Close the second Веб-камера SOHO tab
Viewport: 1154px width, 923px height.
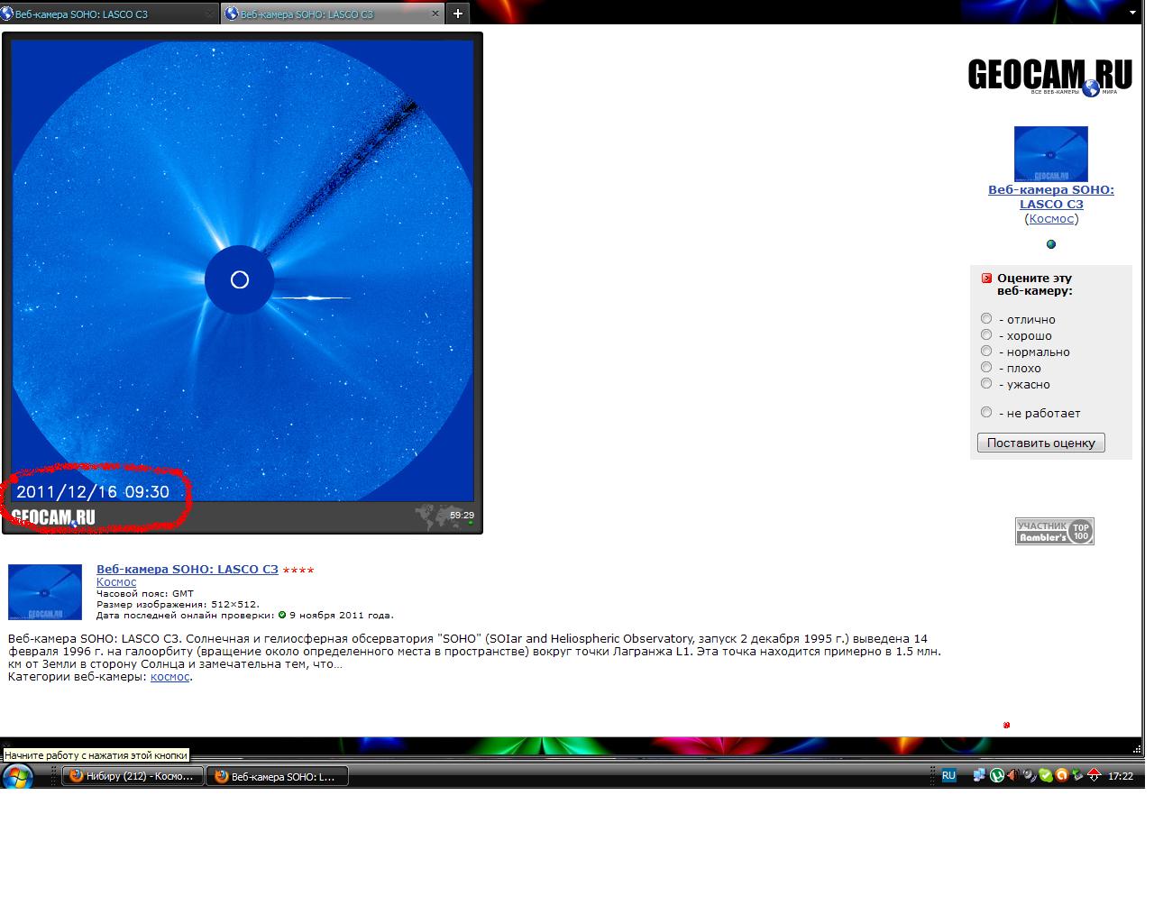(x=436, y=14)
